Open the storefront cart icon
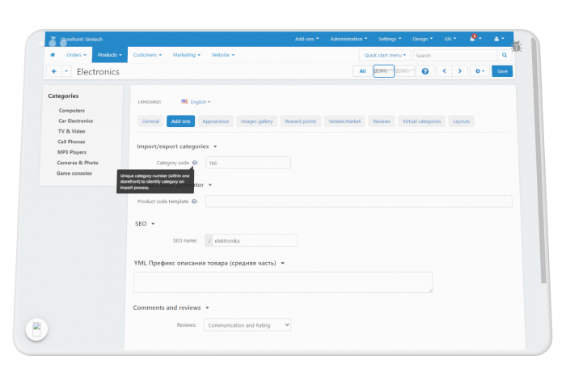566x377 pixels. [x=53, y=39]
